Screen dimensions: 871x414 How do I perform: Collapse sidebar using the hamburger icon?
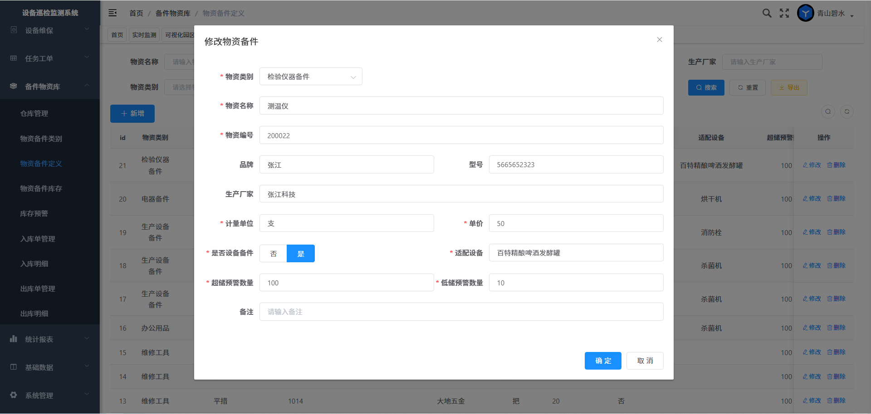coord(113,13)
